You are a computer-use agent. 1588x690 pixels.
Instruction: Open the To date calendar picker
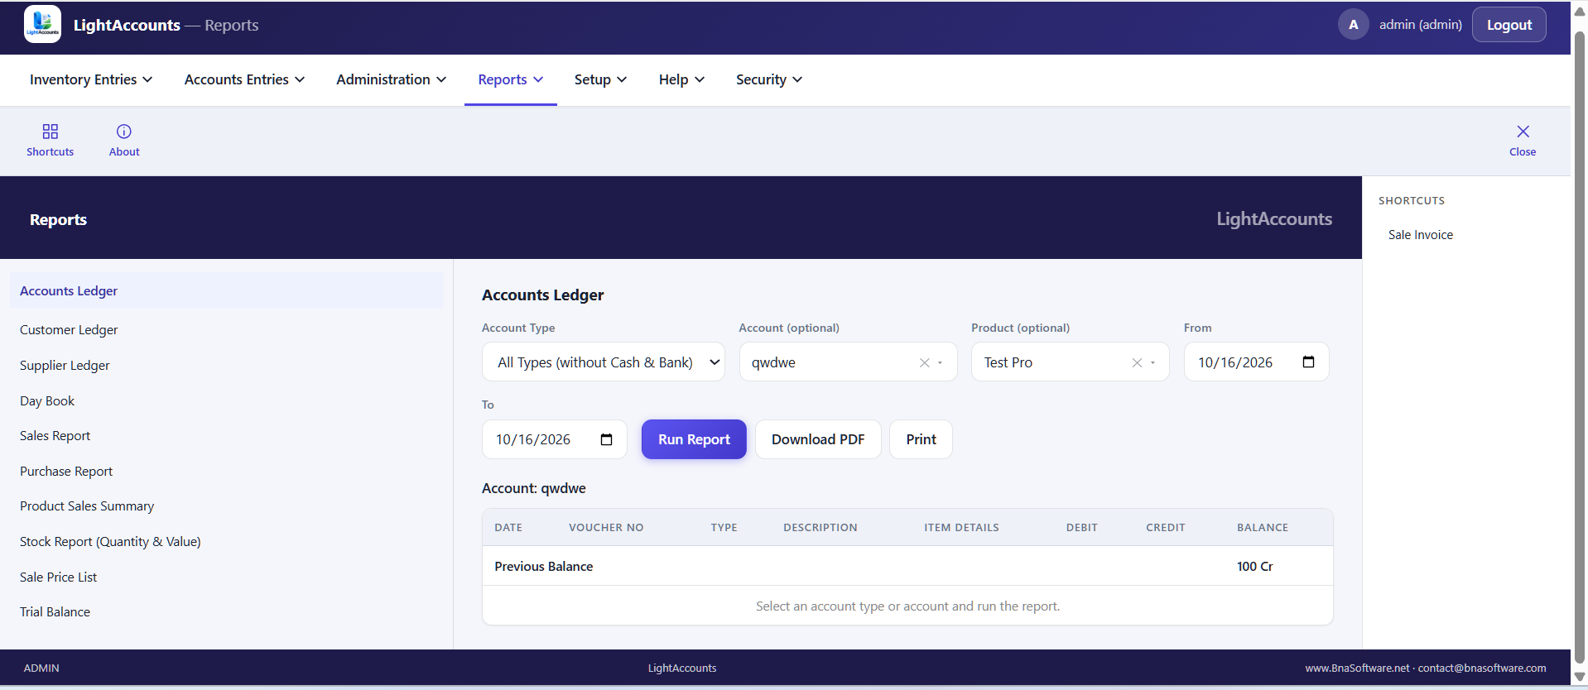point(606,439)
